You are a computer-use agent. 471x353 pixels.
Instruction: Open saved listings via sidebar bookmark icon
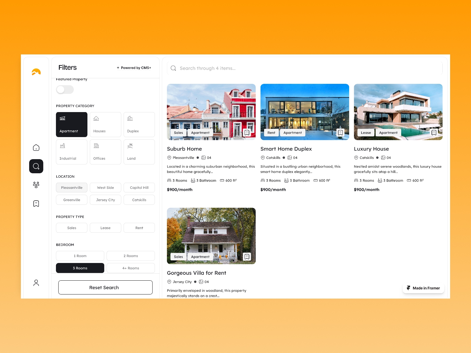[36, 203]
